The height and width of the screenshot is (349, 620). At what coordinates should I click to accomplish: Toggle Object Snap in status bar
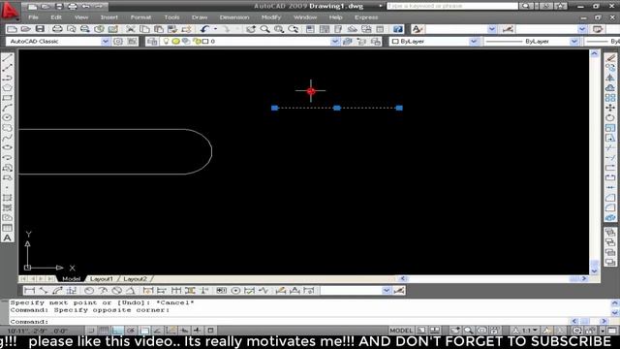[x=144, y=331]
